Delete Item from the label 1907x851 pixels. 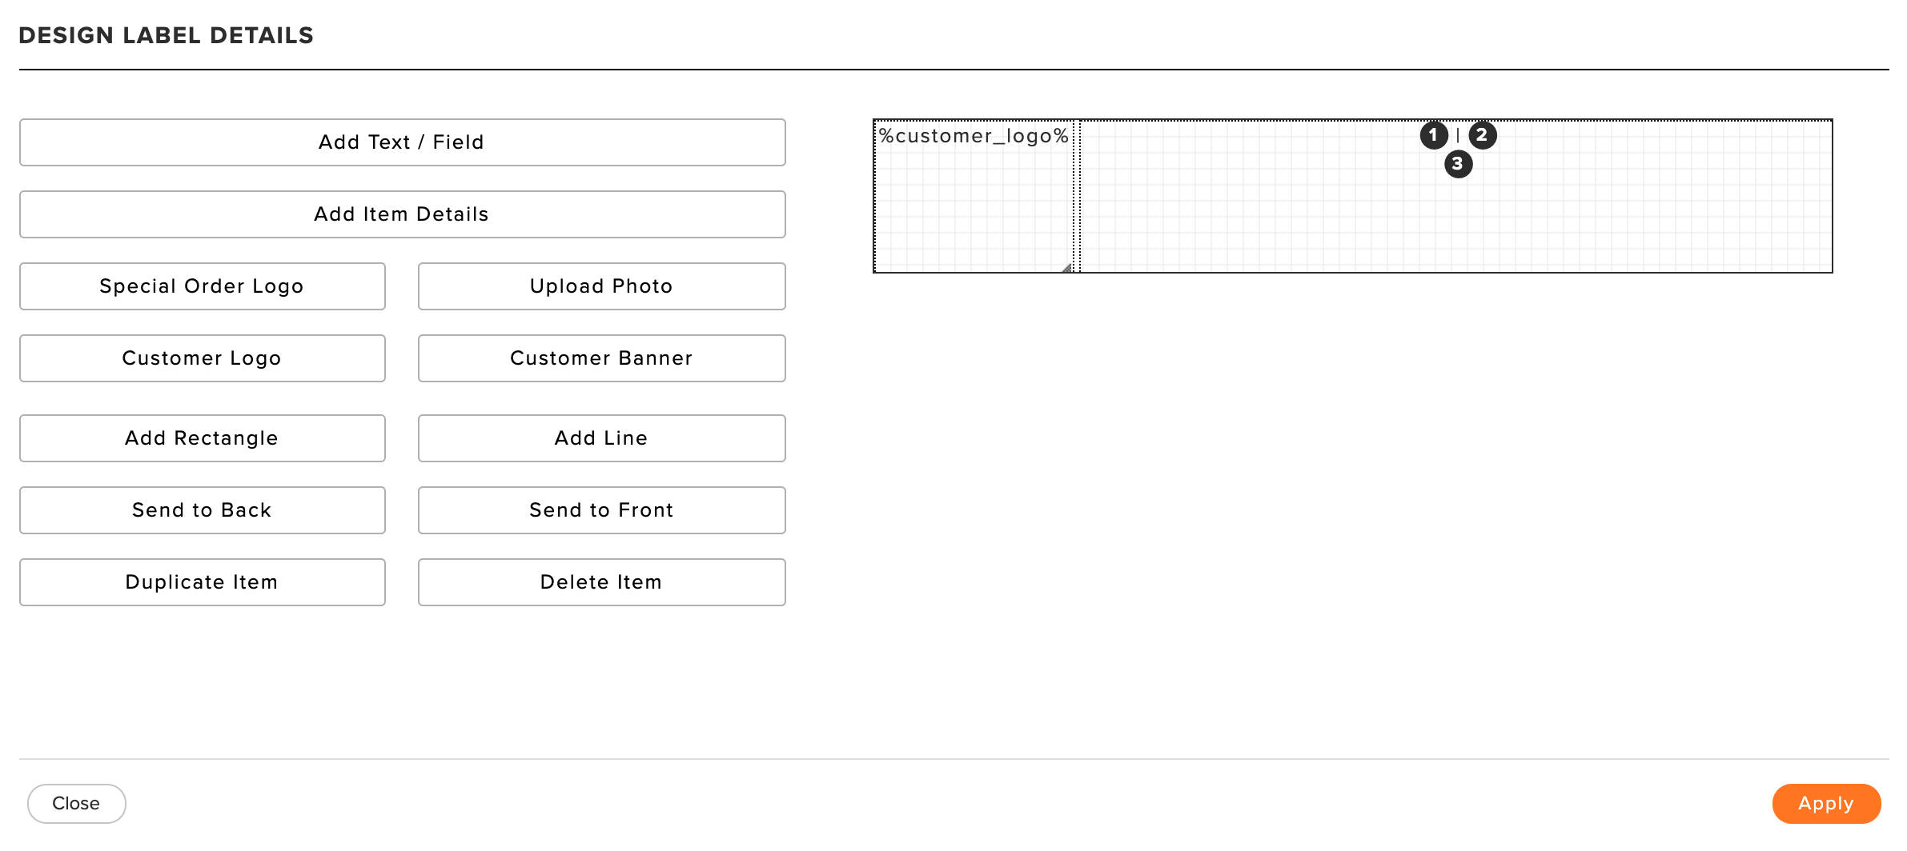click(x=601, y=582)
